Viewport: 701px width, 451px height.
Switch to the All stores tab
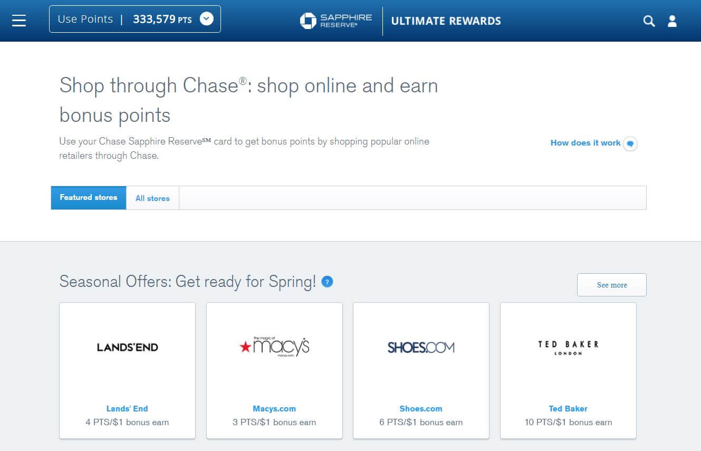(152, 198)
